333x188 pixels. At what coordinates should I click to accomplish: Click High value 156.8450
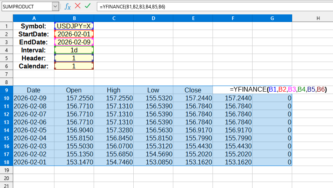click(114, 138)
